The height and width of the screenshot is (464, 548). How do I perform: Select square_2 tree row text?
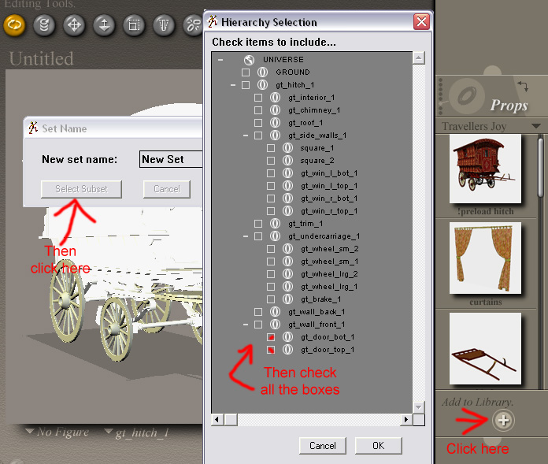pos(317,161)
